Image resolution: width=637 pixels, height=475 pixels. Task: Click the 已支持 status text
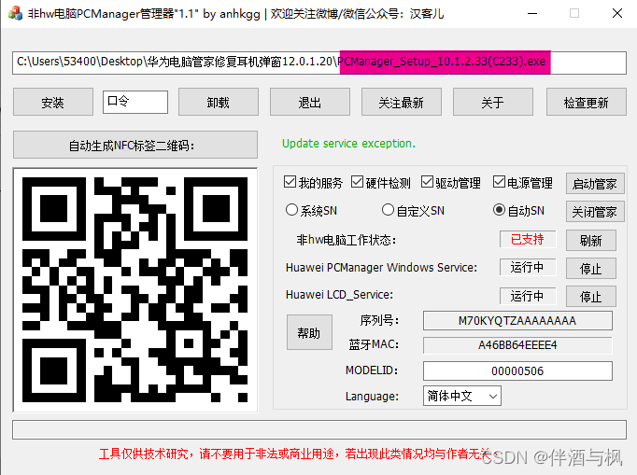pyautogui.click(x=528, y=239)
